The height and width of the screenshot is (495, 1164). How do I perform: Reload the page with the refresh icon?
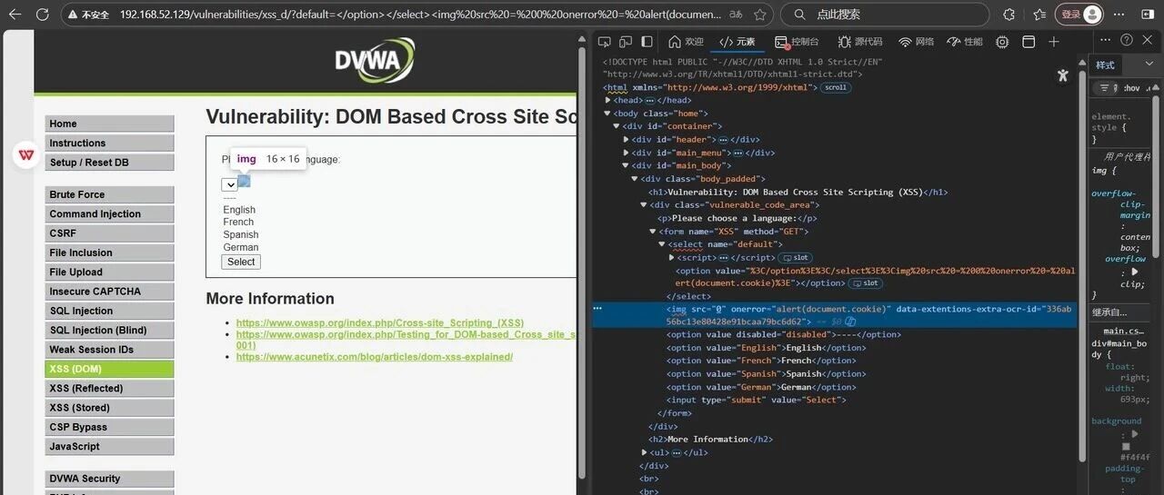coord(42,15)
